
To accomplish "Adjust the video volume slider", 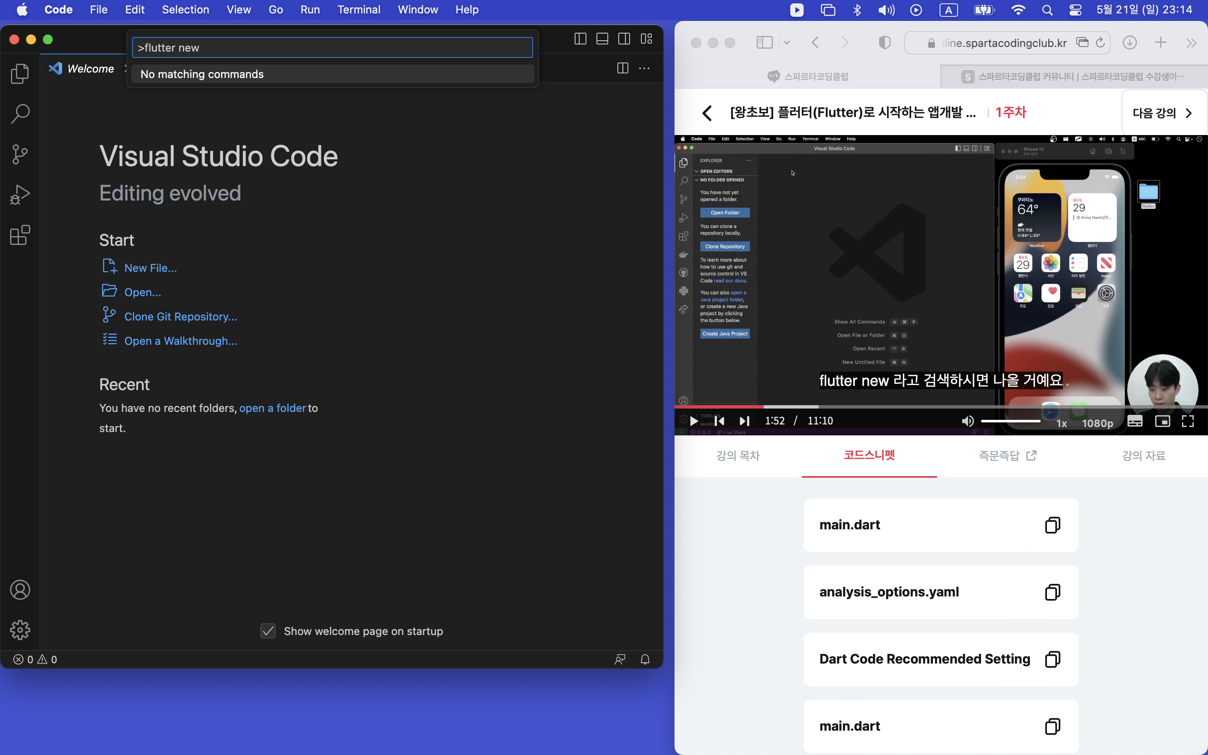I will click(1011, 421).
